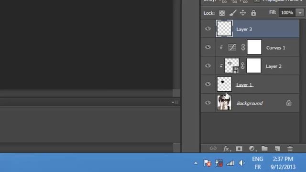The width and height of the screenshot is (306, 172).
Task: Click the Curves adjustment icon on Curves 1
Action: (x=232, y=47)
